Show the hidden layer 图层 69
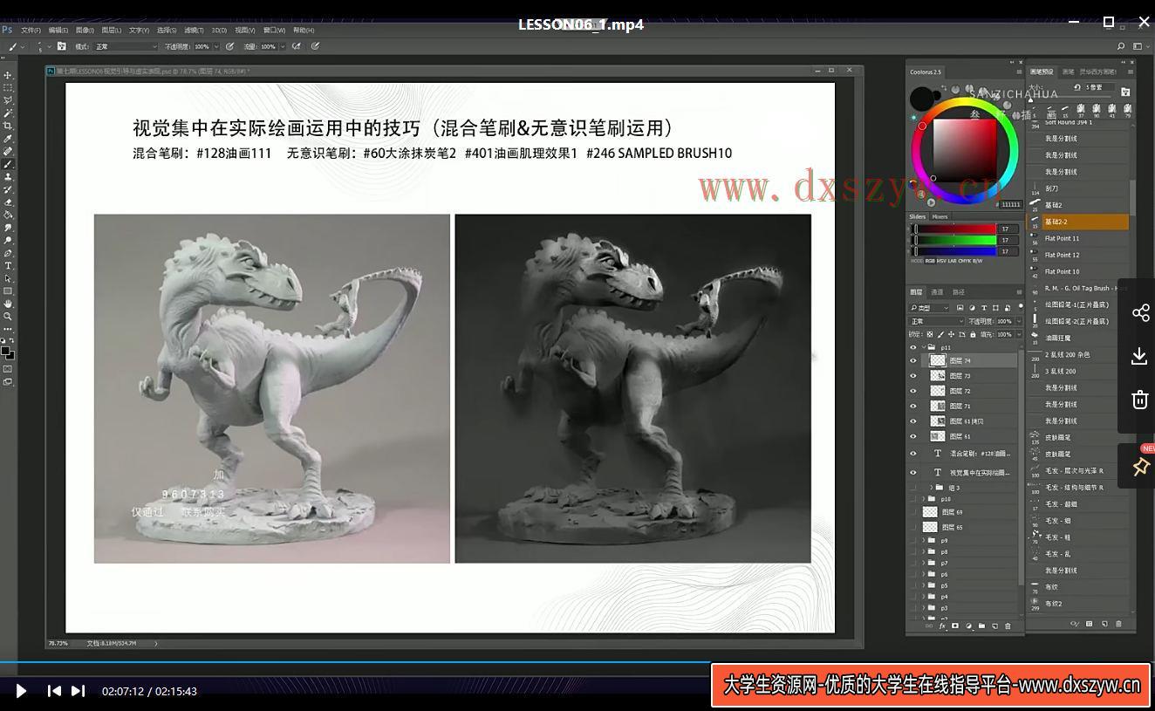The image size is (1155, 711). click(913, 512)
